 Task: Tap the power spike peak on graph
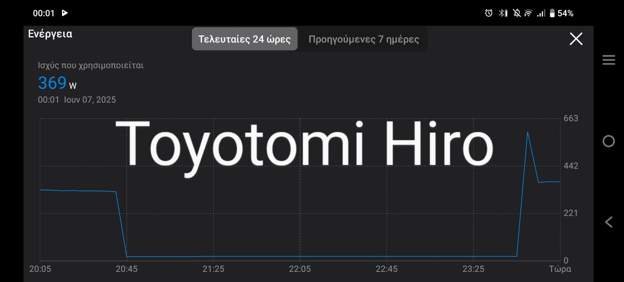click(x=528, y=132)
